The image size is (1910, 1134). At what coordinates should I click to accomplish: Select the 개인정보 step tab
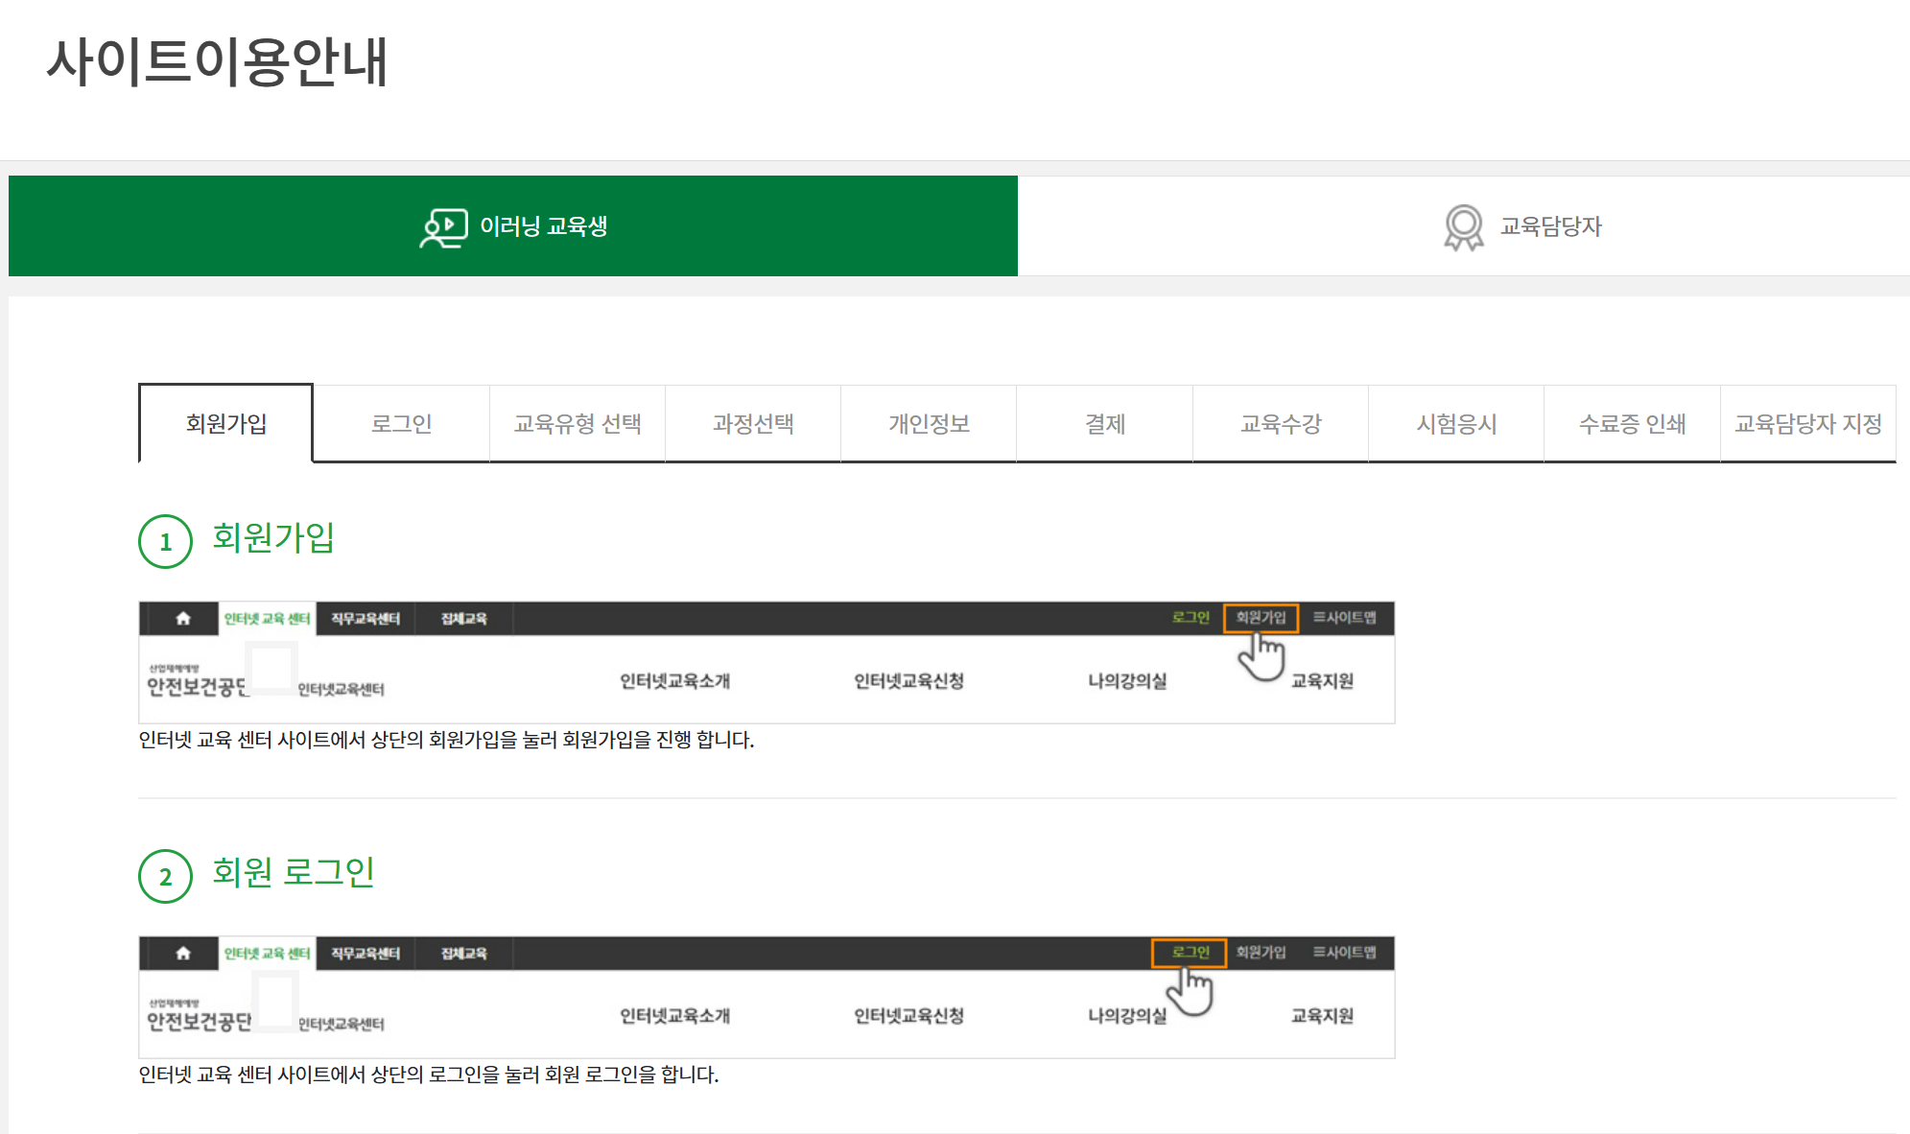tap(929, 424)
